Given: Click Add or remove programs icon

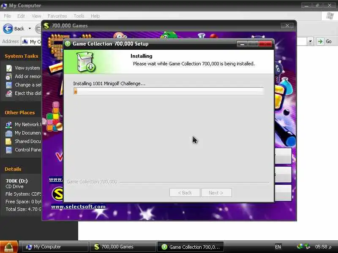Looking at the screenshot, I should click(9, 76).
